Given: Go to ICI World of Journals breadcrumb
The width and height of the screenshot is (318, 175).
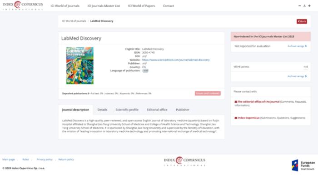Looking at the screenshot, I should click(x=74, y=21).
